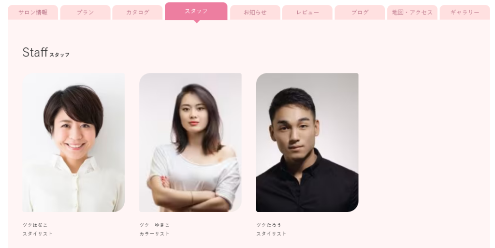The width and height of the screenshot is (495, 248).
Task: Select the active スタッフ tab
Action: (196, 11)
